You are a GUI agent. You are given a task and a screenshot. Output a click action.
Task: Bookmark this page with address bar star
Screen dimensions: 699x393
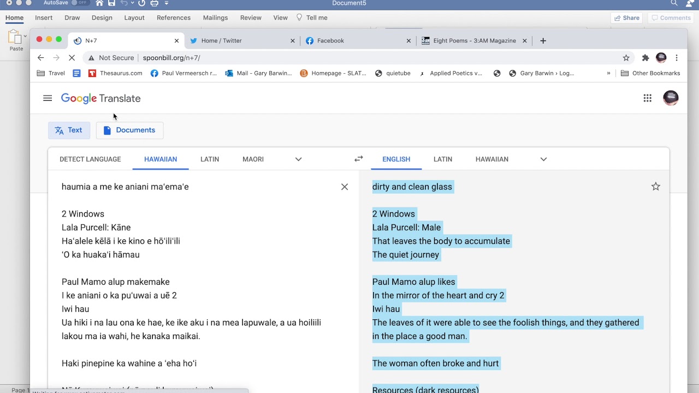[x=626, y=58]
